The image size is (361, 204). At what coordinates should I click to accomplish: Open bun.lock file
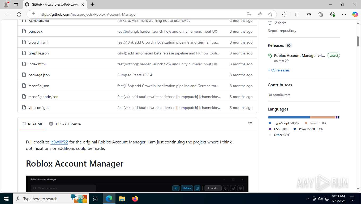click(36, 31)
